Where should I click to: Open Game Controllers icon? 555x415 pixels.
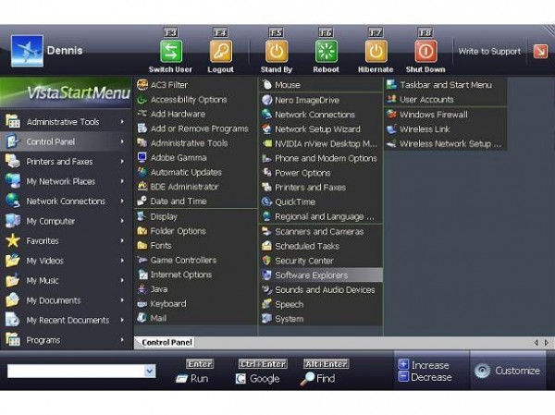point(142,260)
